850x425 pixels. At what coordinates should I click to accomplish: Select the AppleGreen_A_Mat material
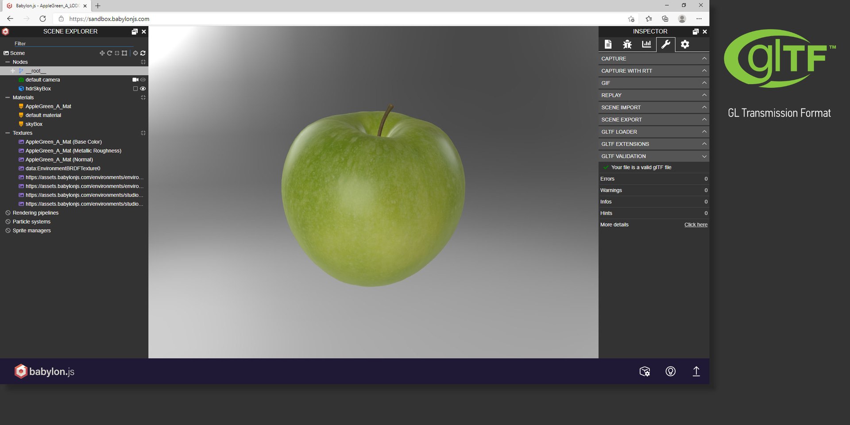pos(48,106)
